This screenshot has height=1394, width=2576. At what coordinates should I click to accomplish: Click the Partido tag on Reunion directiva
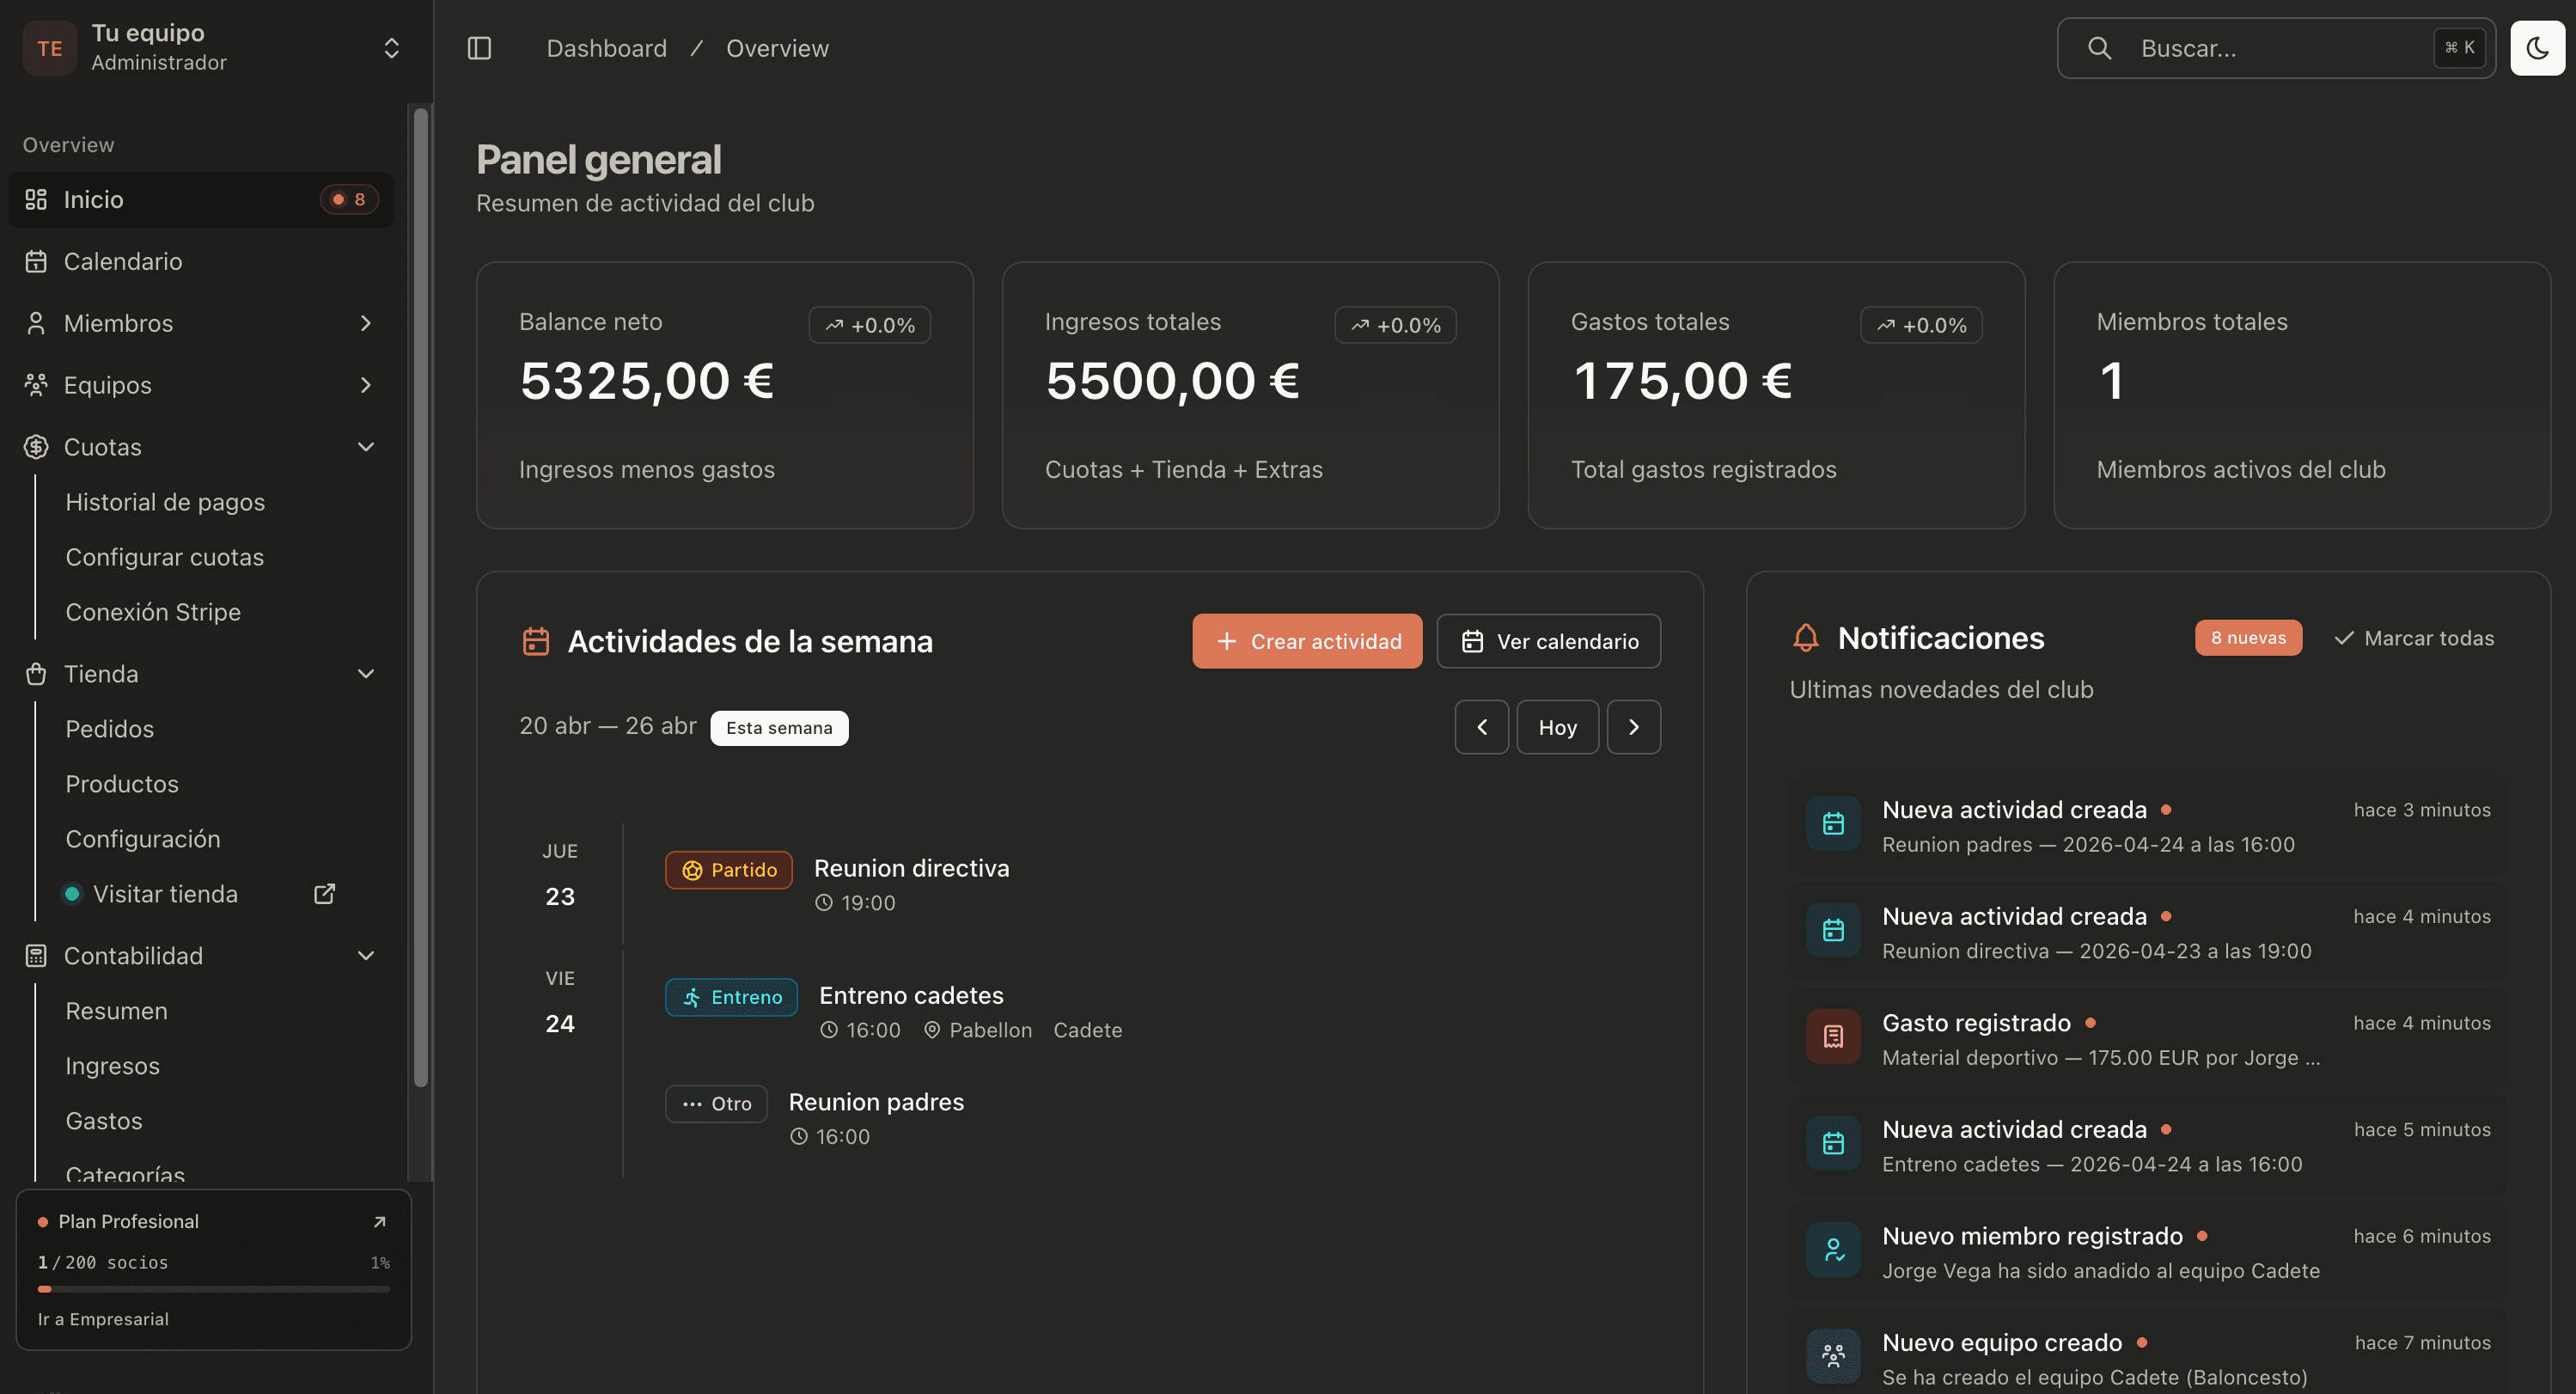729,870
